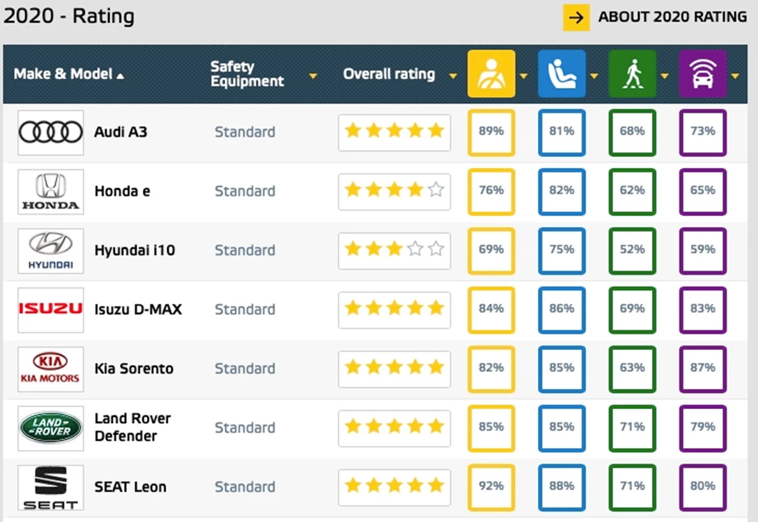The width and height of the screenshot is (758, 522).
Task: Click the Overall rating column header
Action: [388, 74]
